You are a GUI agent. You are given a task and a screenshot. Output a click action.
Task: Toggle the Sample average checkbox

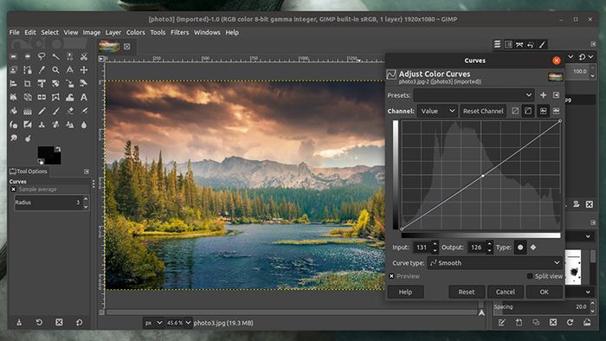click(14, 190)
